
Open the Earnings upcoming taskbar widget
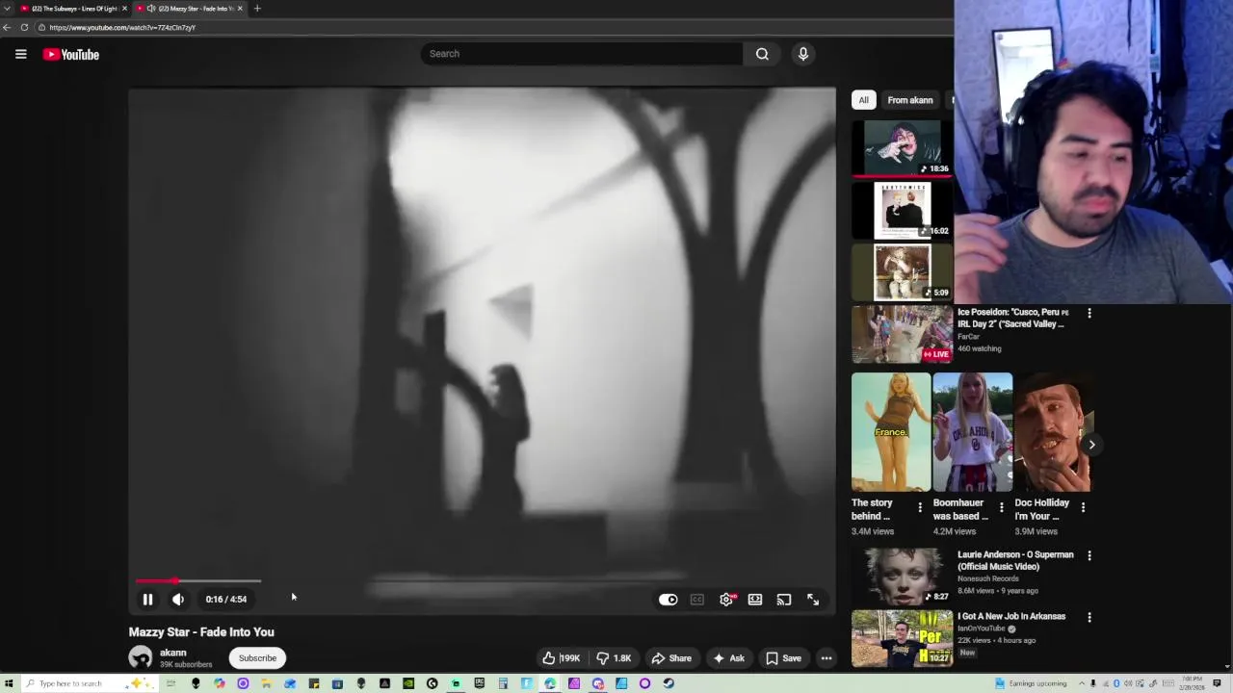tap(1031, 683)
